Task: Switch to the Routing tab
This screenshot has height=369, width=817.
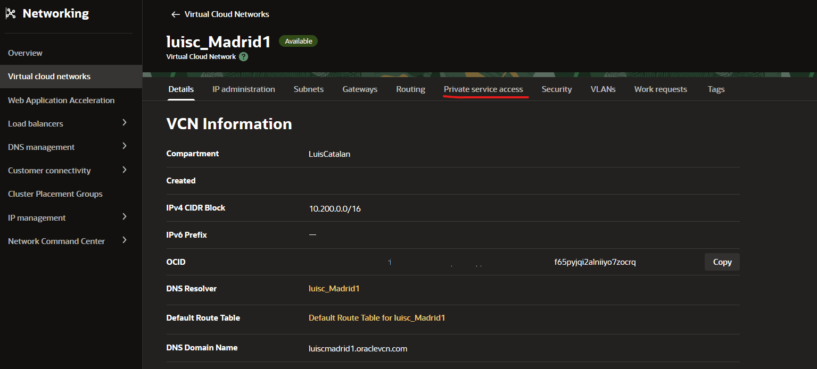Action: [410, 89]
